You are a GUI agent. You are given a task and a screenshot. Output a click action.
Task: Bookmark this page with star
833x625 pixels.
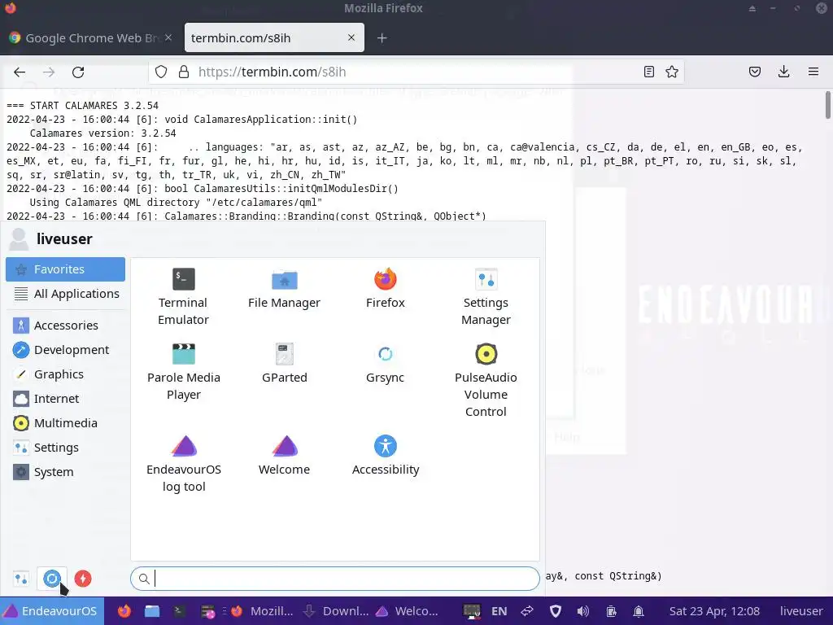672,72
